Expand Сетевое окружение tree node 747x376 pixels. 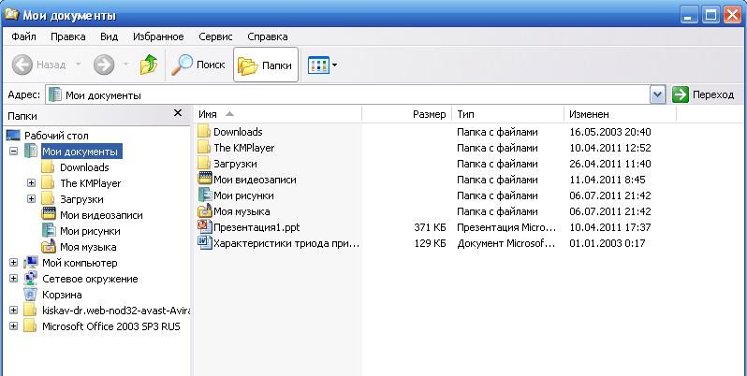click(13, 279)
